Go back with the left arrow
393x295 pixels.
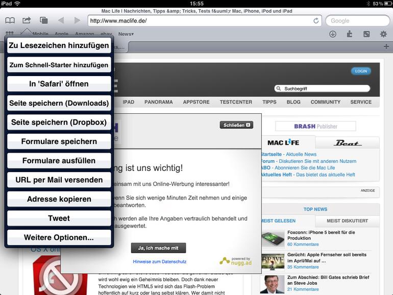click(61, 20)
